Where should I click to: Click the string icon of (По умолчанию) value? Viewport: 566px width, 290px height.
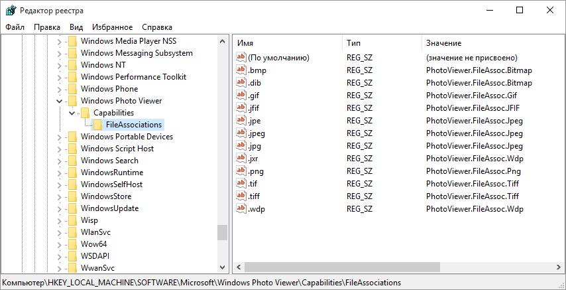241,57
